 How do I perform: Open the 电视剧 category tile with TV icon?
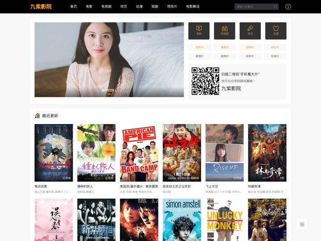click(224, 31)
